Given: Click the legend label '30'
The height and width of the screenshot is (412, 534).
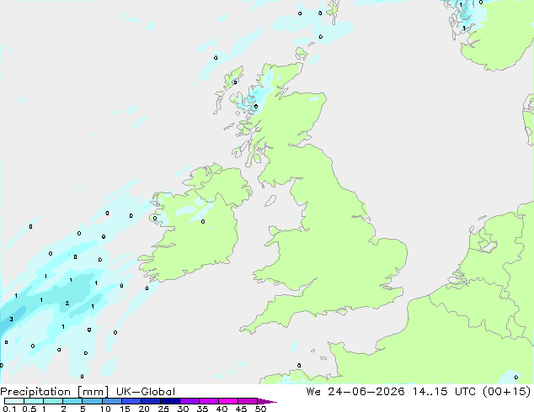Looking at the screenshot, I should click(183, 409).
